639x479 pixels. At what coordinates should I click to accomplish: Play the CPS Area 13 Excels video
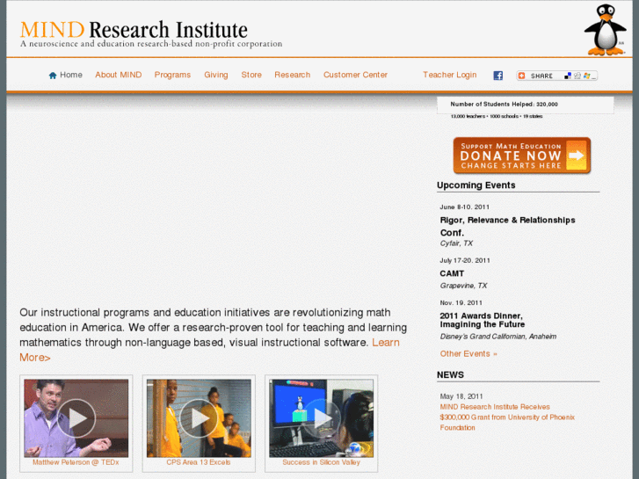pyautogui.click(x=199, y=418)
